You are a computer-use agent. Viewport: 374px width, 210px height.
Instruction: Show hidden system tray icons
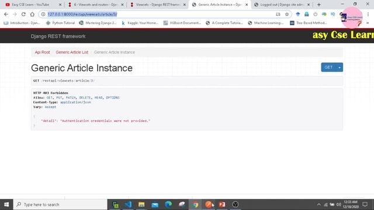click(319, 205)
